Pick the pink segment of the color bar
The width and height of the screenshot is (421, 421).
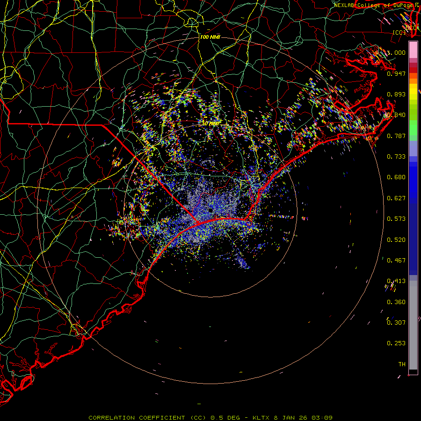[x=413, y=50]
